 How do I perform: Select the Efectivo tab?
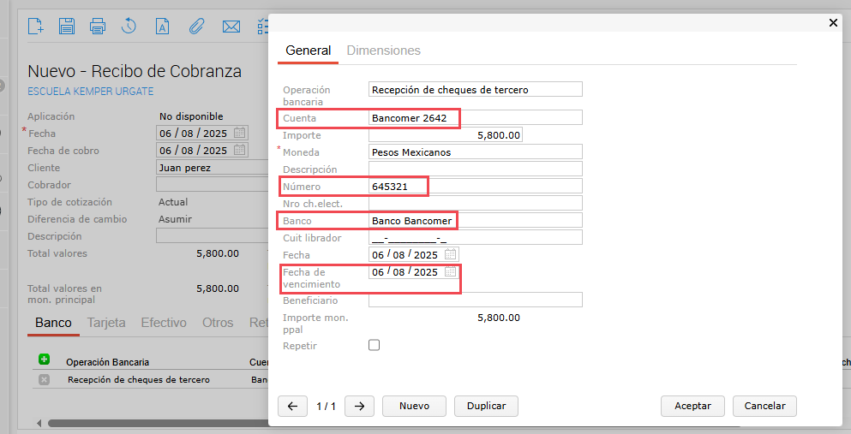[x=164, y=323]
